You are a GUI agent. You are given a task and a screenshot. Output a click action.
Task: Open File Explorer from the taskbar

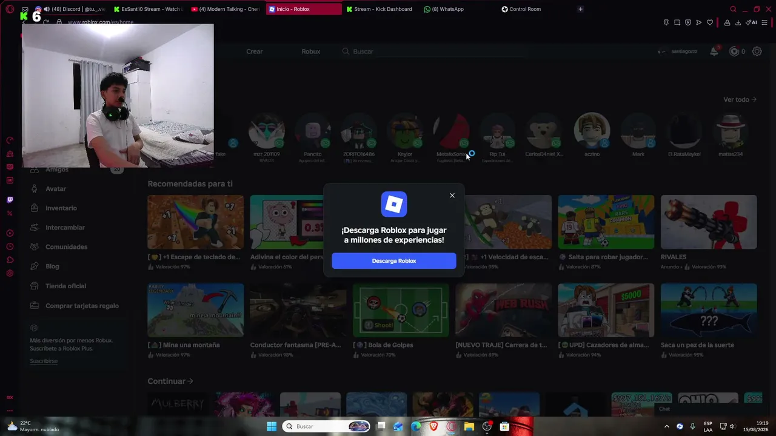click(x=469, y=426)
